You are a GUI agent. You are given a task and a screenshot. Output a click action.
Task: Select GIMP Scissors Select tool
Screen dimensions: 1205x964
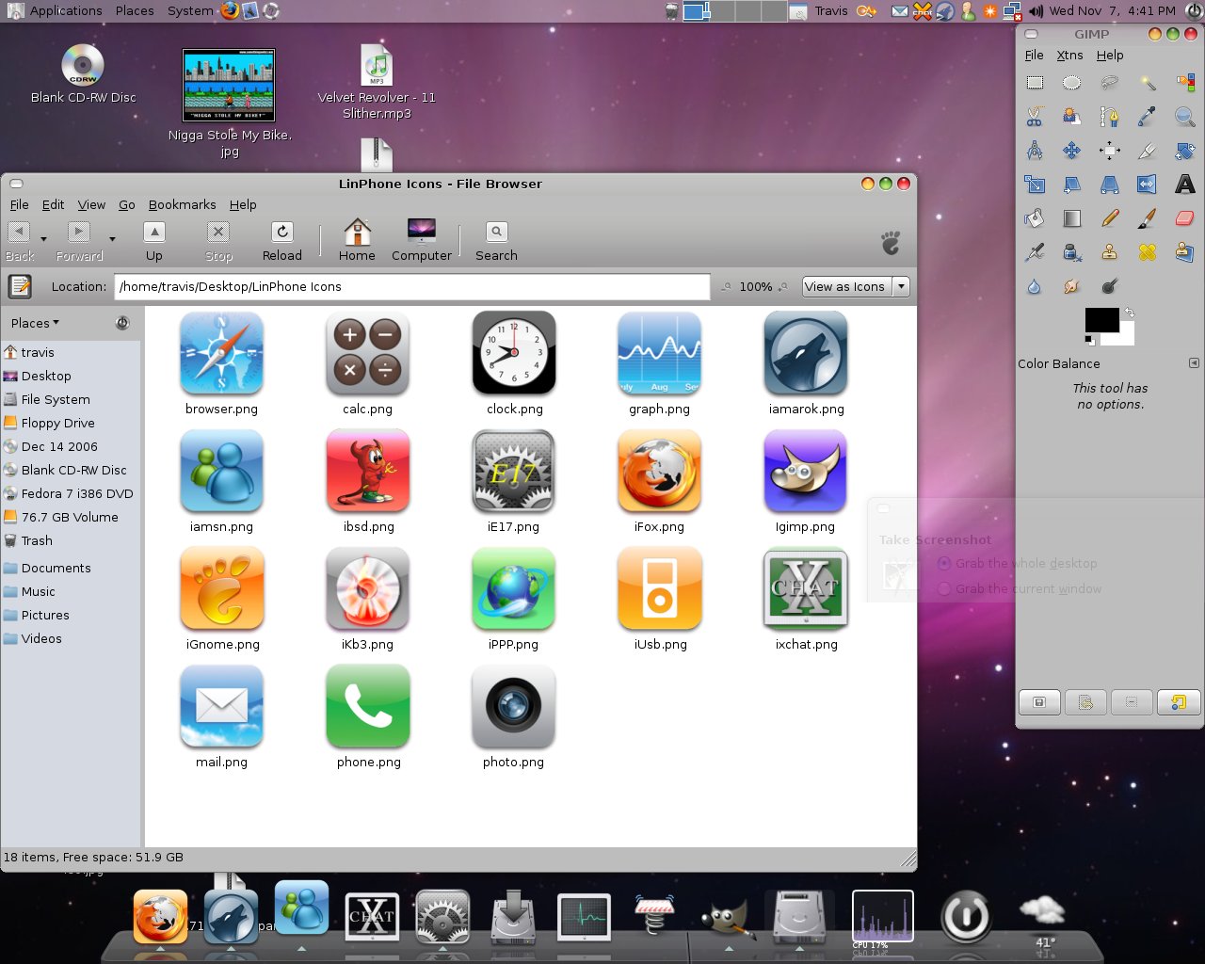1035,117
